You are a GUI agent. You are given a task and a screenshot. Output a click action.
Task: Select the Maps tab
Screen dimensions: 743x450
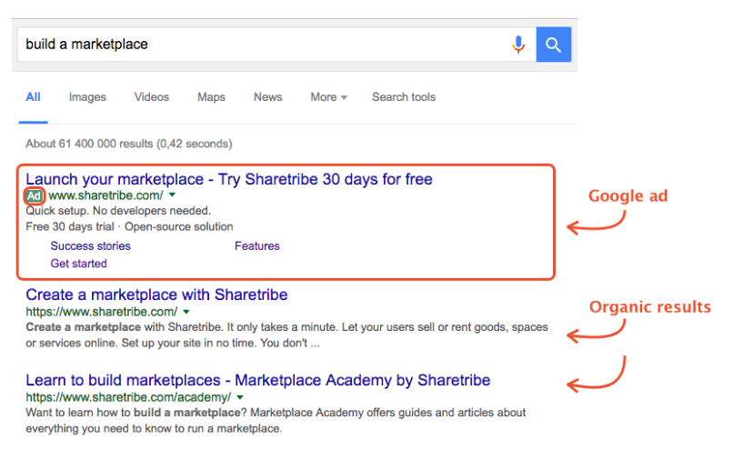(211, 97)
